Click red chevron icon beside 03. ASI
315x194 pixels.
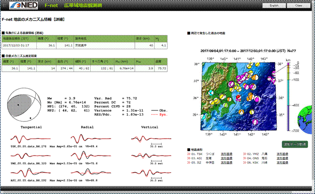click(x=189, y=158)
